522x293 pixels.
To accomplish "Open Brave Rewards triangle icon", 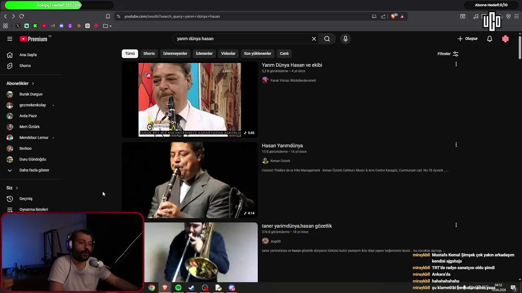I will pyautogui.click(x=402, y=16).
